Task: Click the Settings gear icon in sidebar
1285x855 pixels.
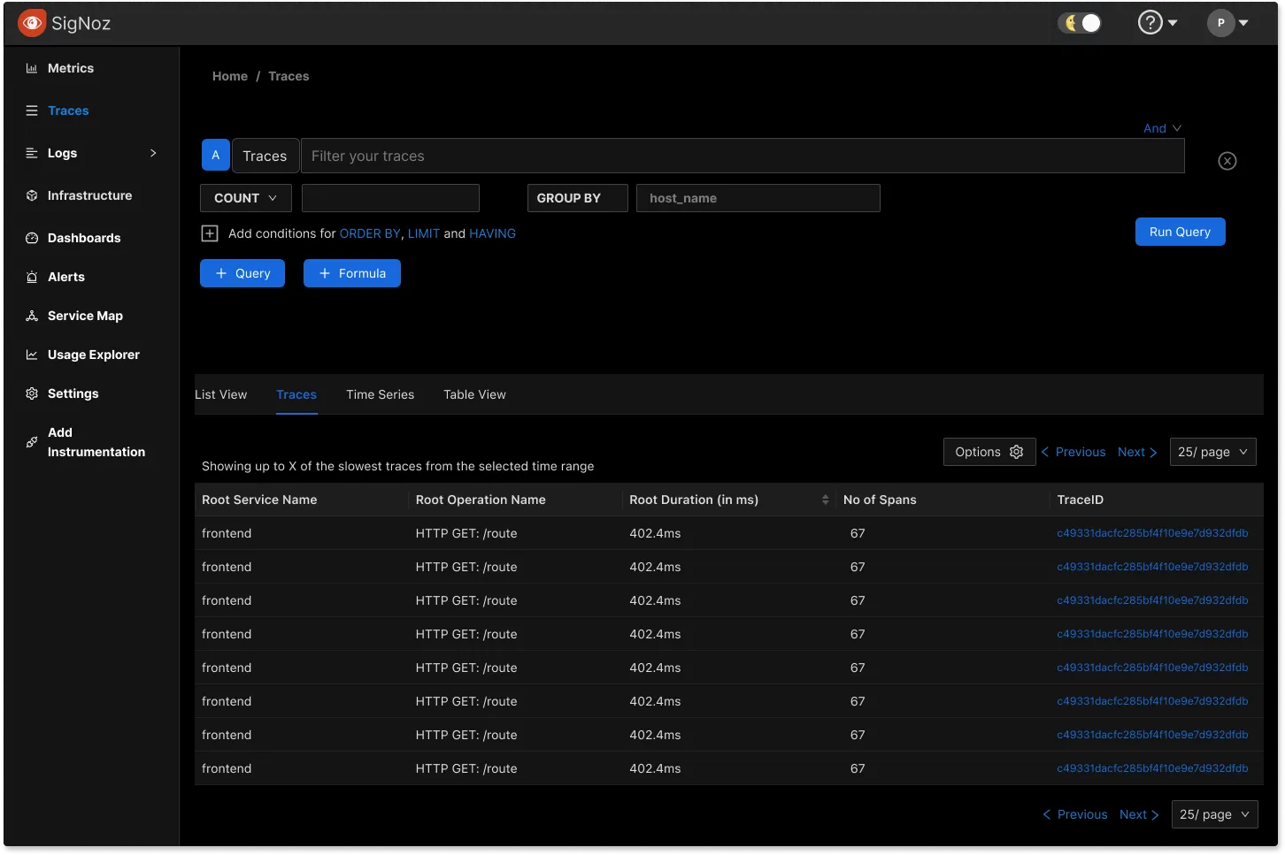Action: (32, 393)
